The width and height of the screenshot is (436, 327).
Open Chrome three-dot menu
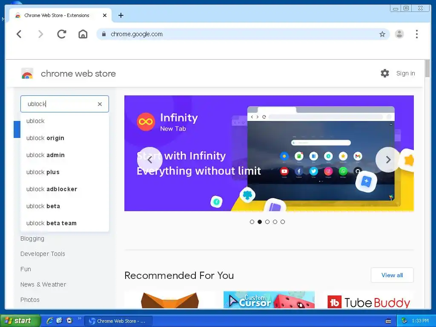(x=416, y=34)
